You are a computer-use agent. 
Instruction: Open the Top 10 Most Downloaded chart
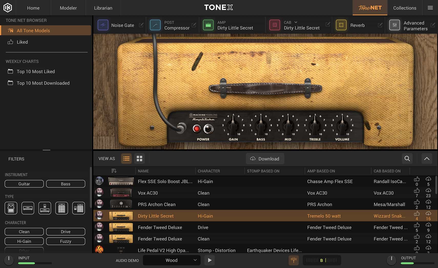tap(43, 83)
